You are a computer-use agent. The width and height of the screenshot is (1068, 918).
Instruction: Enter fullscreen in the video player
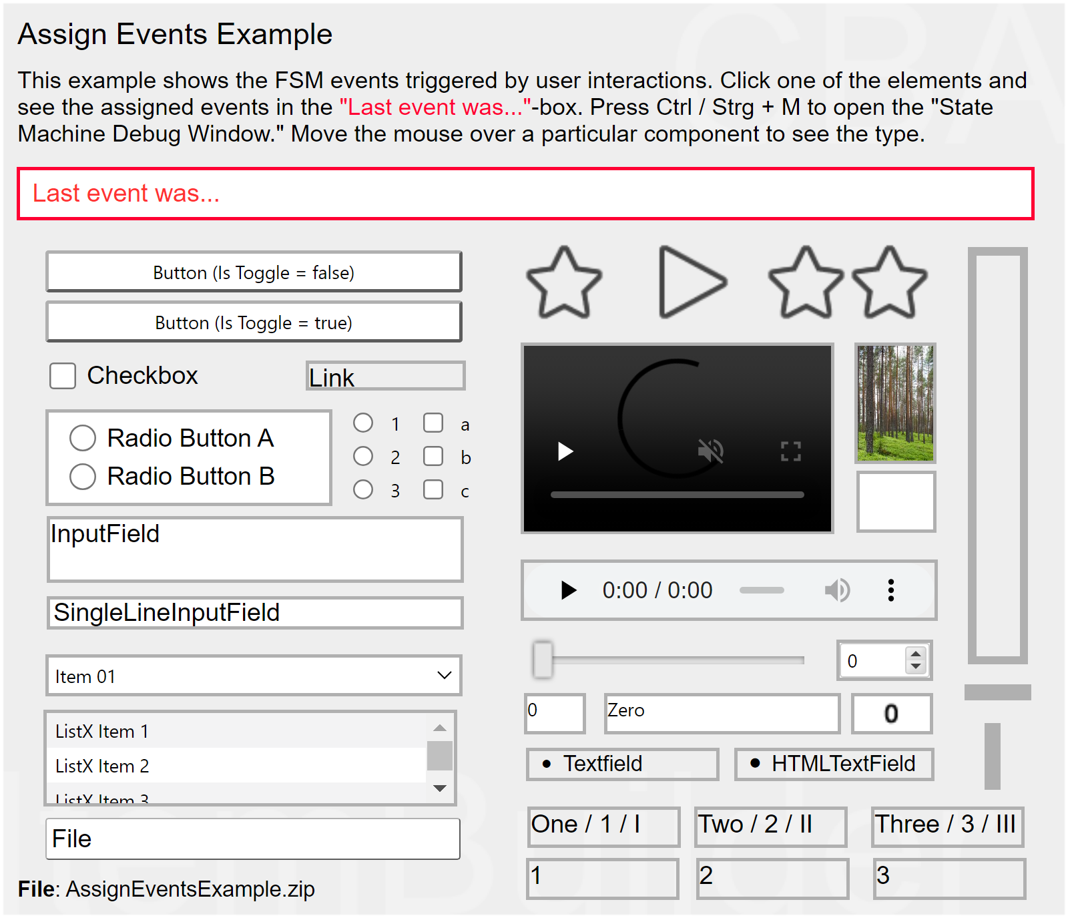[790, 451]
